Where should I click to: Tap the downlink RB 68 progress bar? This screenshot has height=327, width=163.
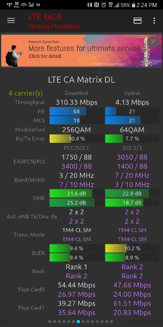click(x=76, y=111)
